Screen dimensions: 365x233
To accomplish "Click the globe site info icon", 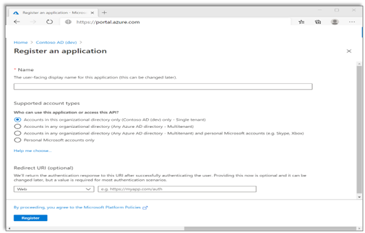I will tap(68, 22).
